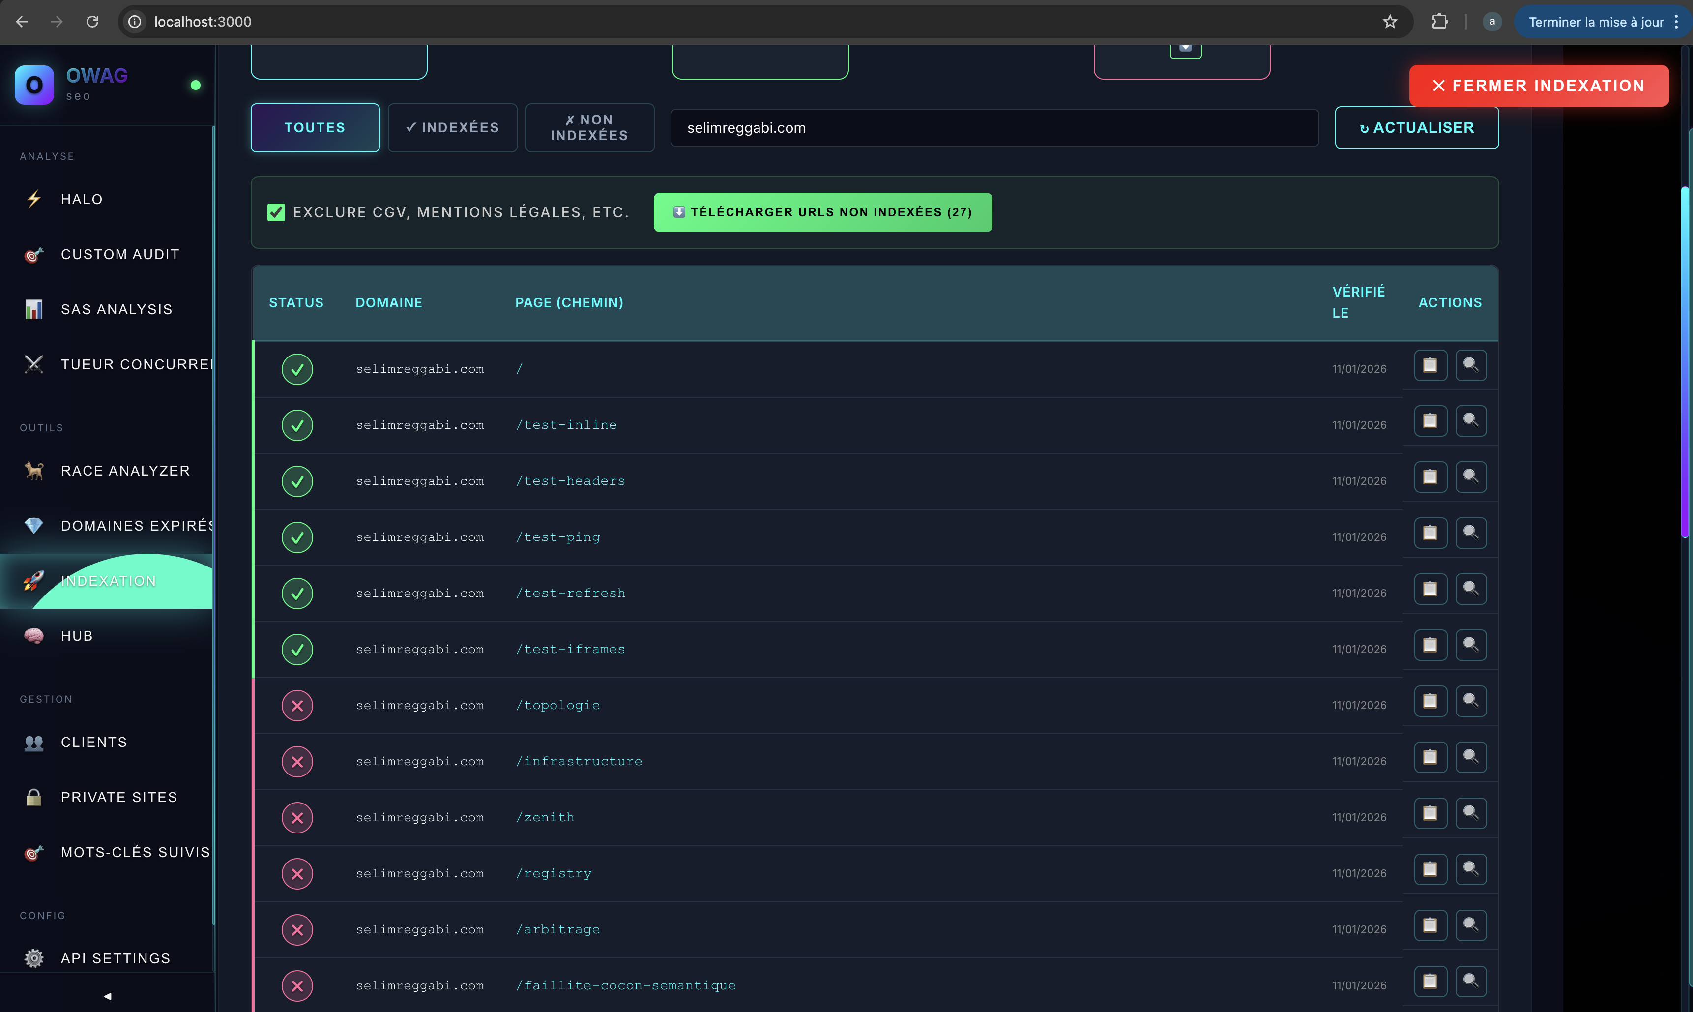Click magnifier icon for /topologie row
The height and width of the screenshot is (1012, 1693).
click(x=1471, y=701)
